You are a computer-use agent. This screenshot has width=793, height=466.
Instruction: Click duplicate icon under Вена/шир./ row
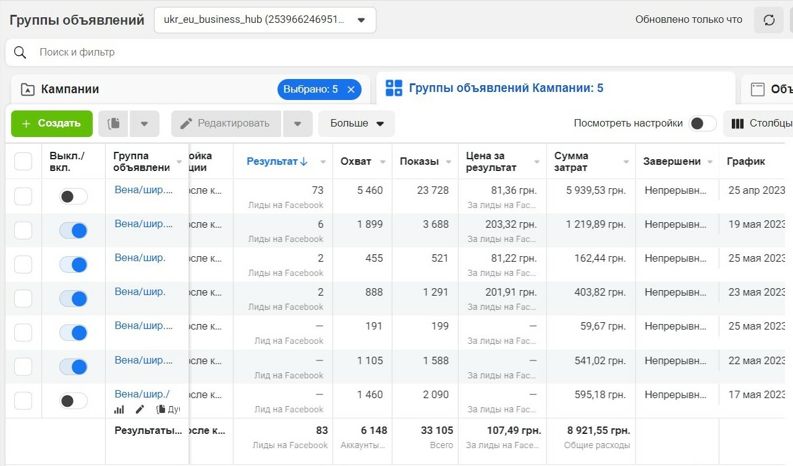pos(161,409)
